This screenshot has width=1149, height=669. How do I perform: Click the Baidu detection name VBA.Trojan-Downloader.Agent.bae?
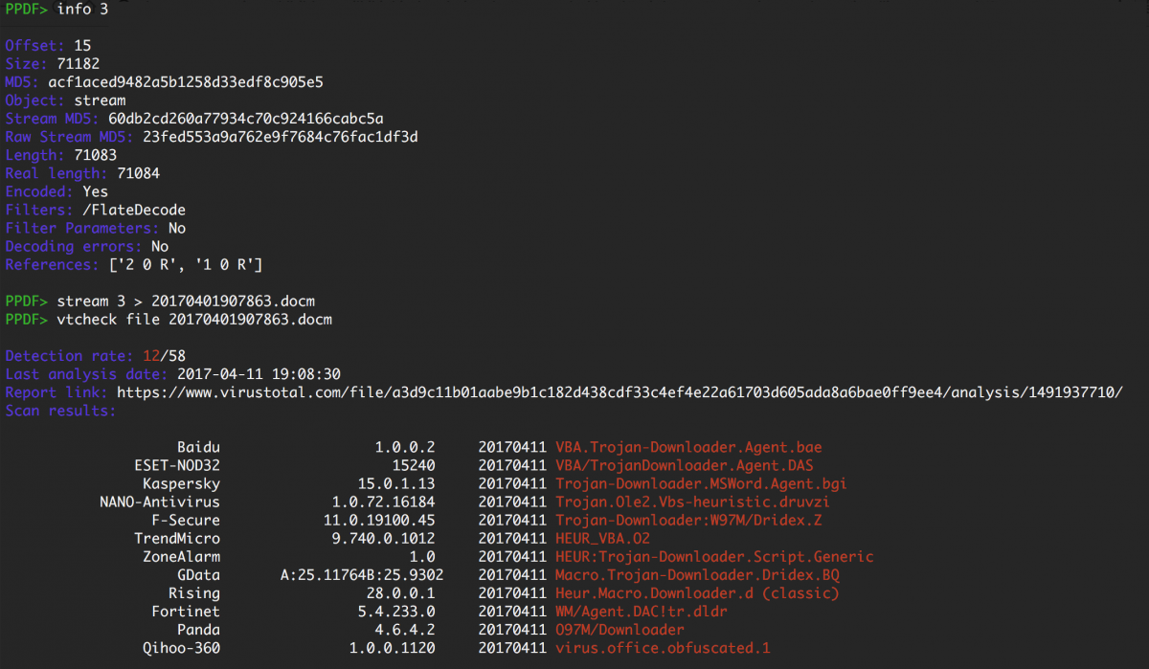(x=688, y=447)
